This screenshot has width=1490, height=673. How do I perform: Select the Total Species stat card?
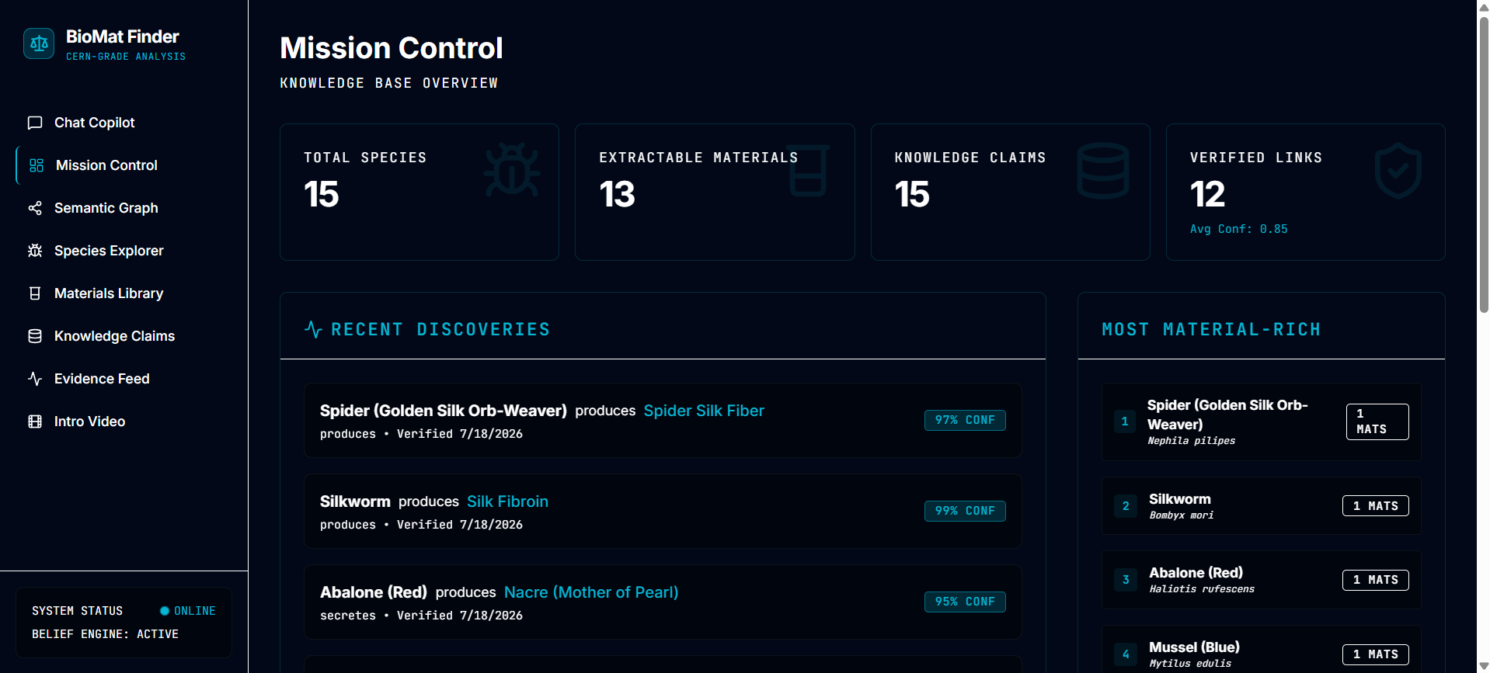pos(419,192)
